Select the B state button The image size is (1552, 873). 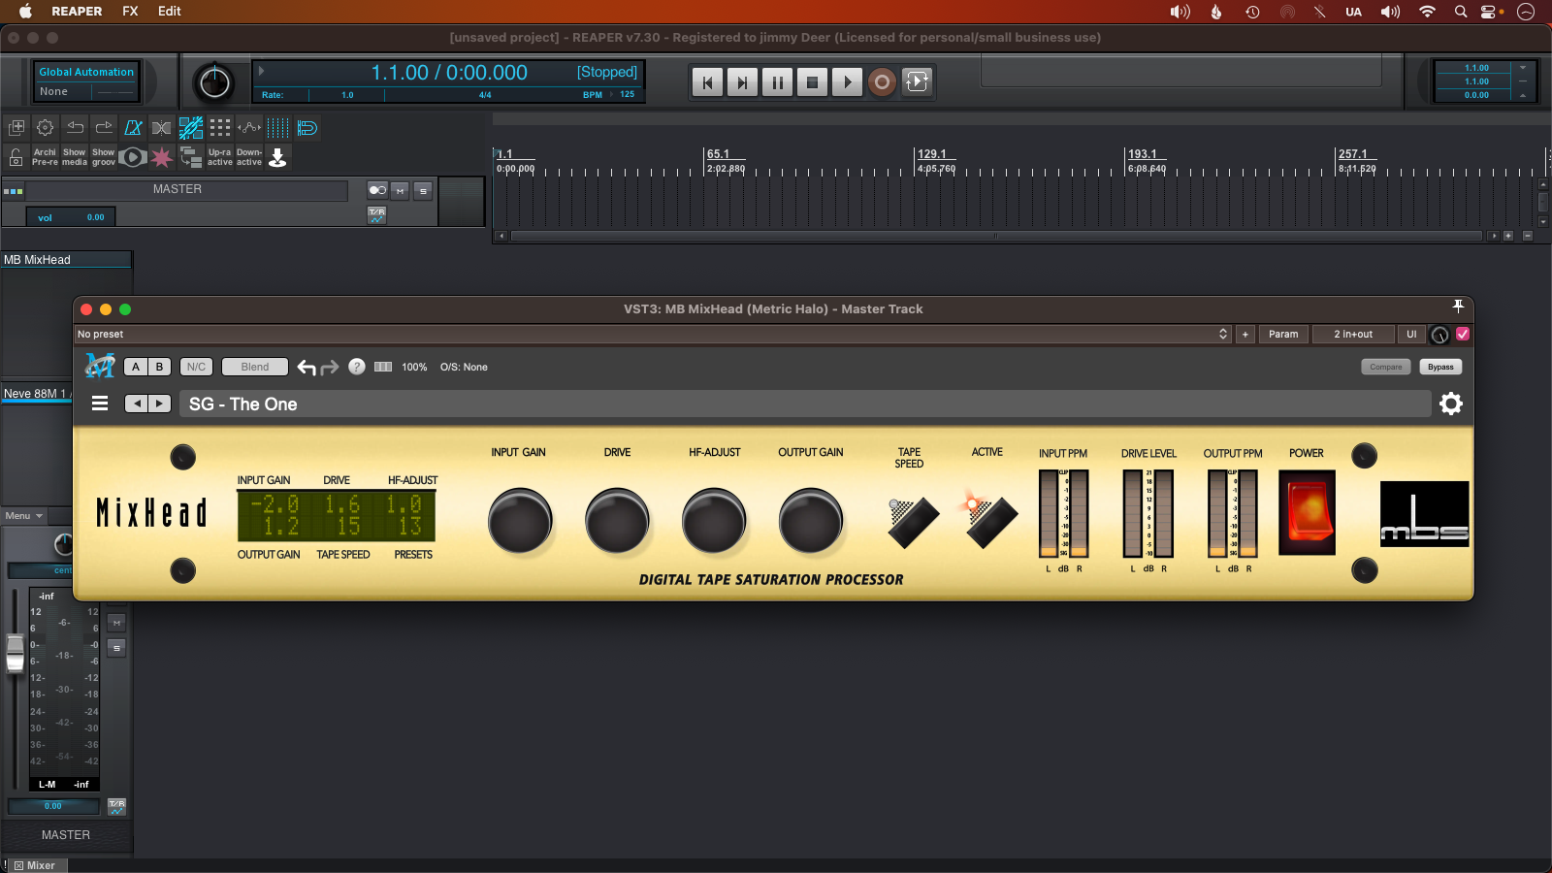(x=160, y=367)
